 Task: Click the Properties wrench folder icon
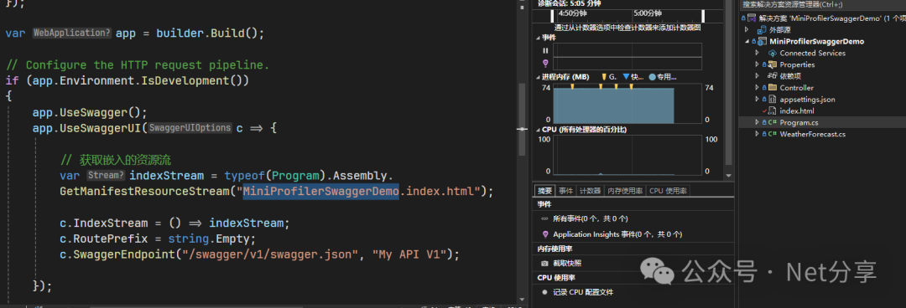pyautogui.click(x=773, y=64)
